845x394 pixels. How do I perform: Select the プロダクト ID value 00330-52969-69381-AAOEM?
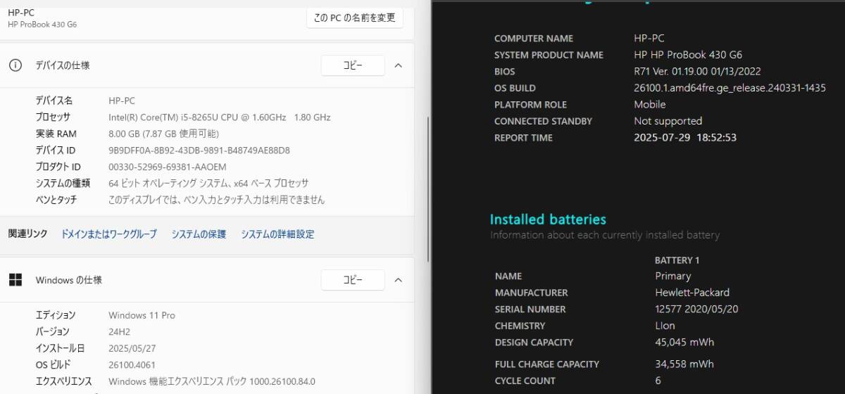(x=168, y=167)
